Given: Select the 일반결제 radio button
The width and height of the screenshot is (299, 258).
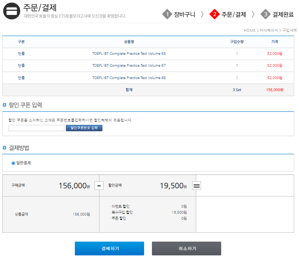Looking at the screenshot, I should pos(13,163).
